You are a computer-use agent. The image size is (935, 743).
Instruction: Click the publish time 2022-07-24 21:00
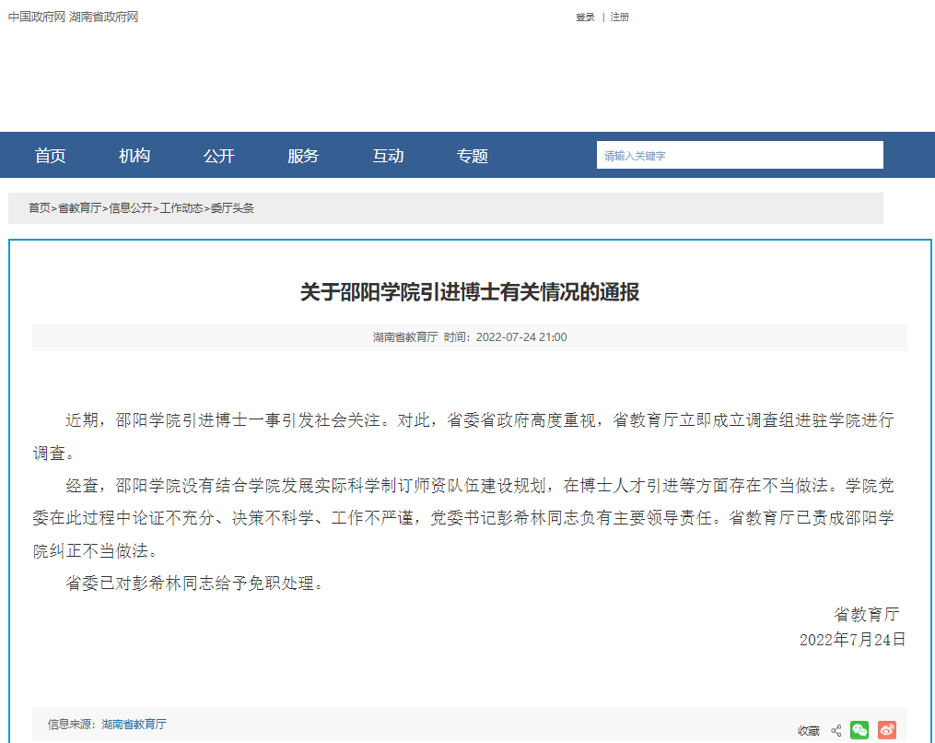pyautogui.click(x=521, y=337)
